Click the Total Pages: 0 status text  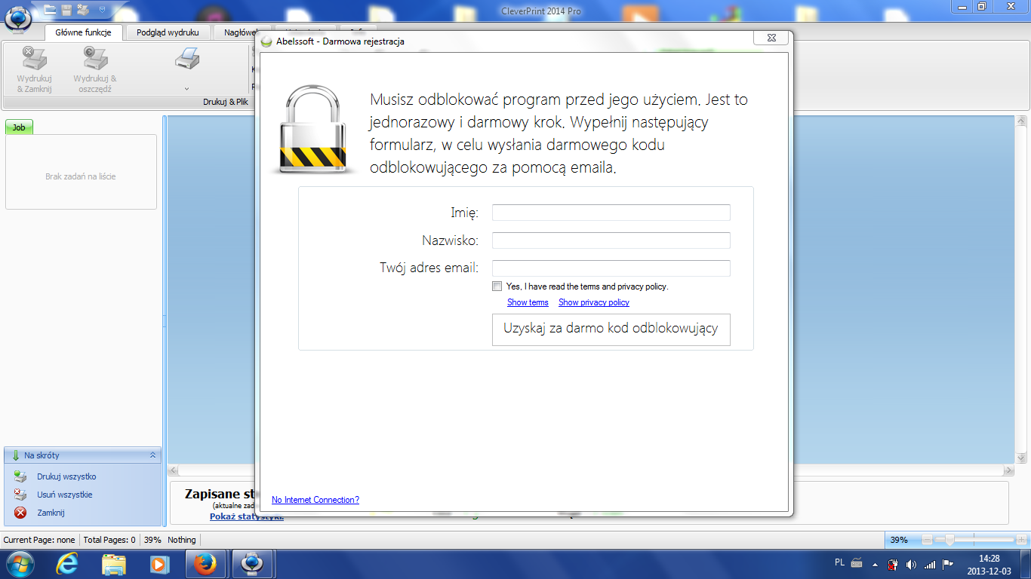(109, 540)
